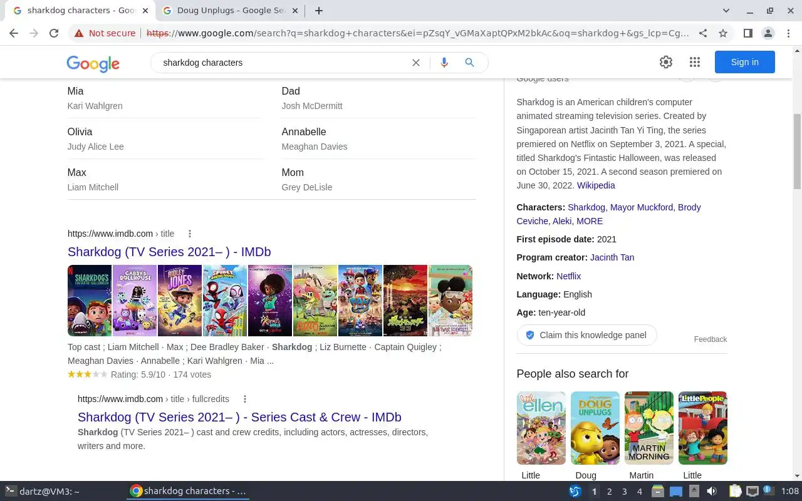Submit search with the magnifier icon
The height and width of the screenshot is (501, 802).
469,63
